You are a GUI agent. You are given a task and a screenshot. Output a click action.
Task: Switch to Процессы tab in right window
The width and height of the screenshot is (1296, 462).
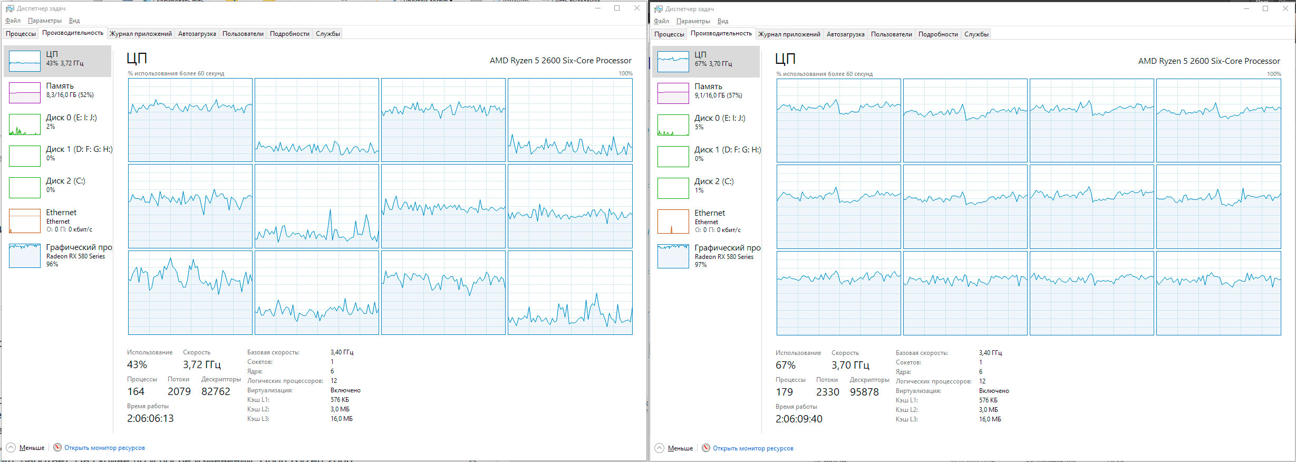pyautogui.click(x=670, y=34)
